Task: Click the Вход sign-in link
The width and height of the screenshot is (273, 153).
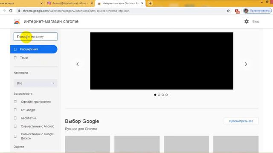Action: pos(256,22)
